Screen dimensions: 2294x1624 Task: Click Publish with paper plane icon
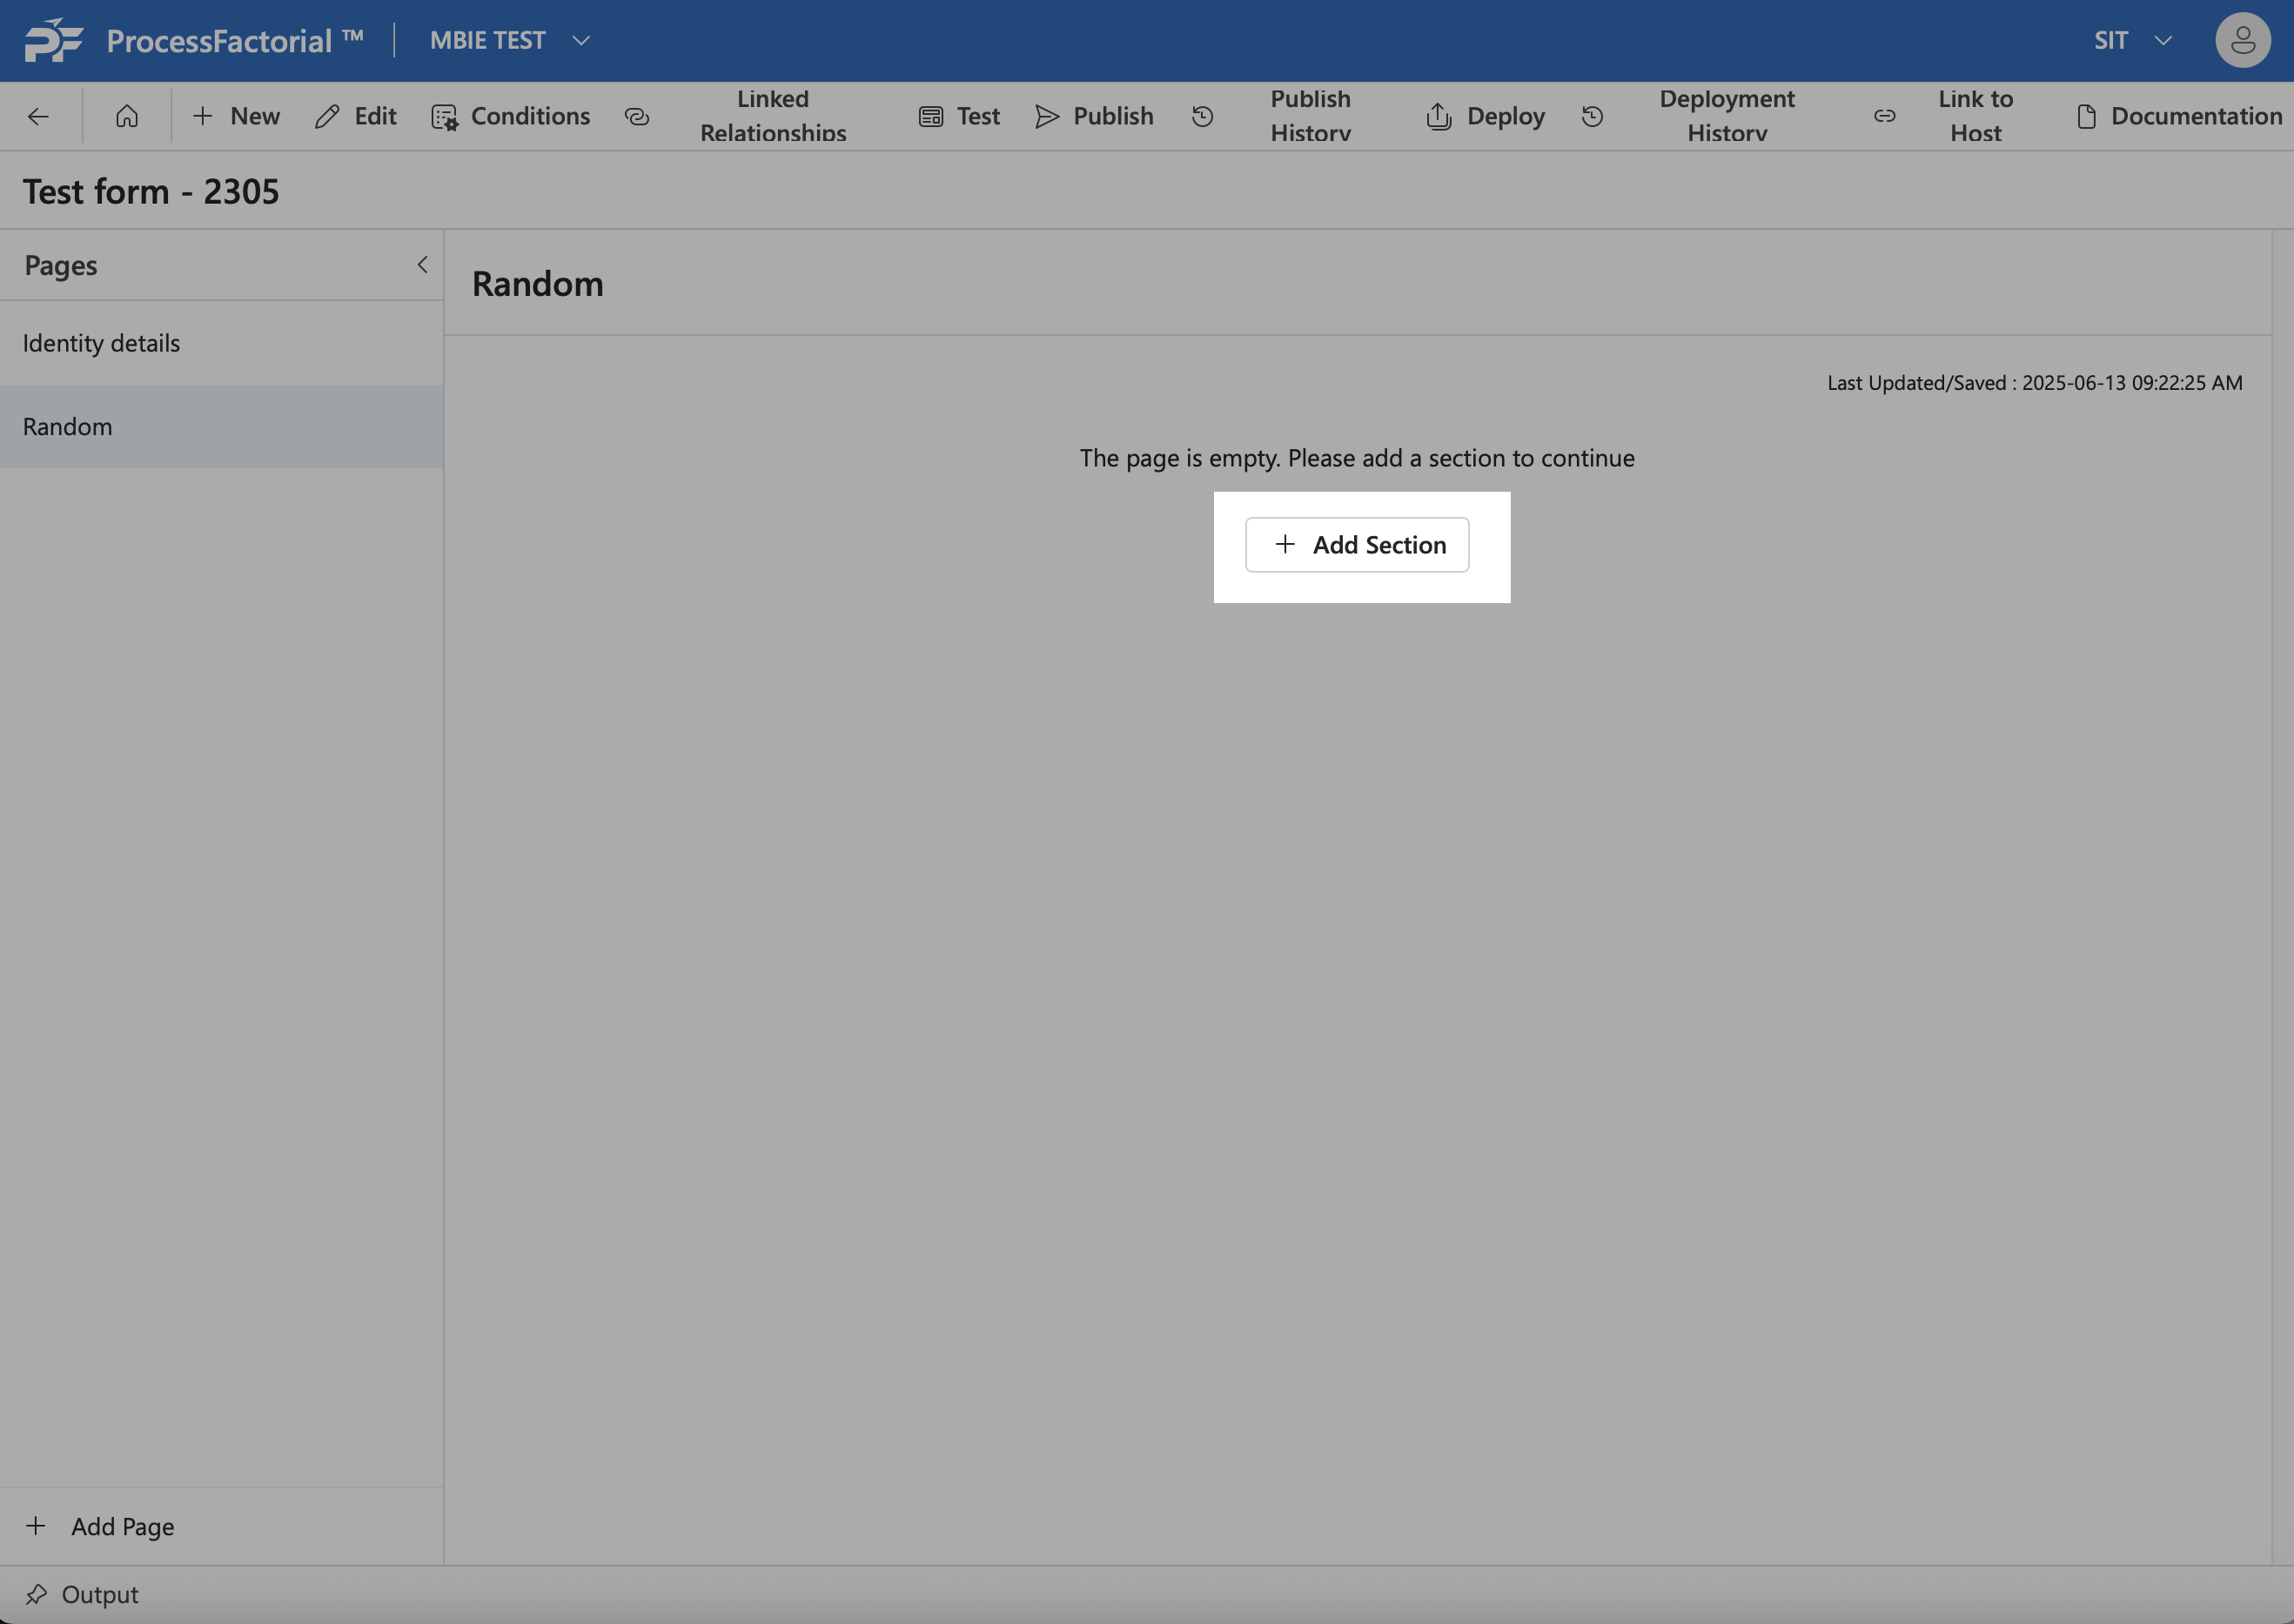click(x=1094, y=117)
